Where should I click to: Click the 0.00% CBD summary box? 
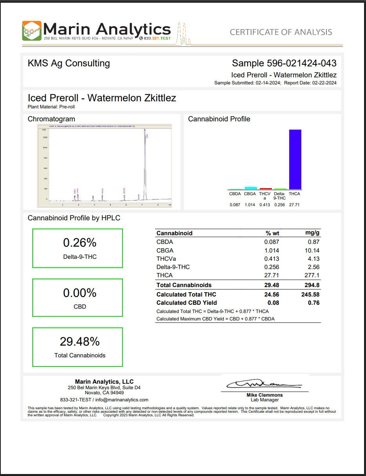tap(78, 298)
